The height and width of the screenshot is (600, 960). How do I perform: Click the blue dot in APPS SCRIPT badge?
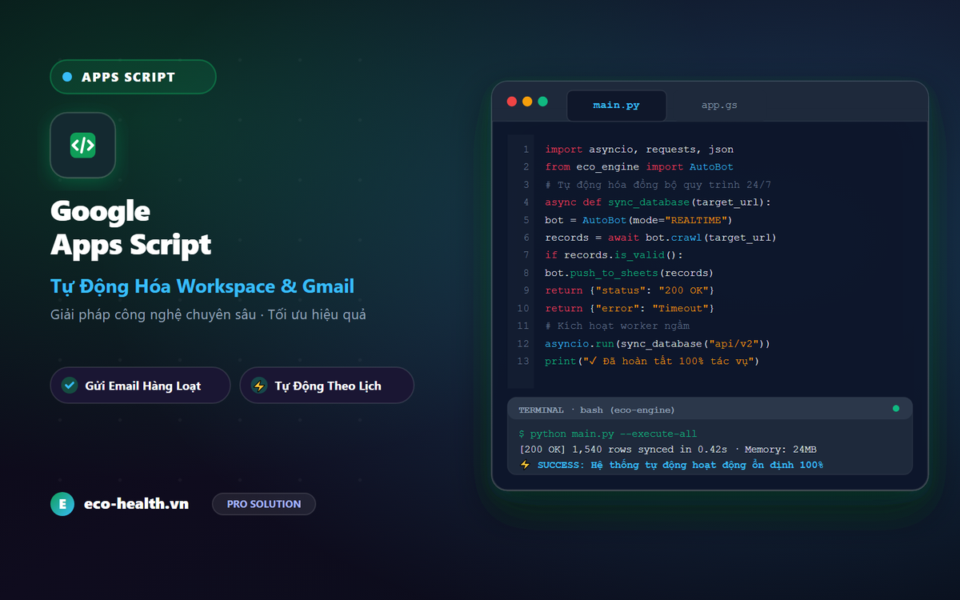(x=66, y=77)
